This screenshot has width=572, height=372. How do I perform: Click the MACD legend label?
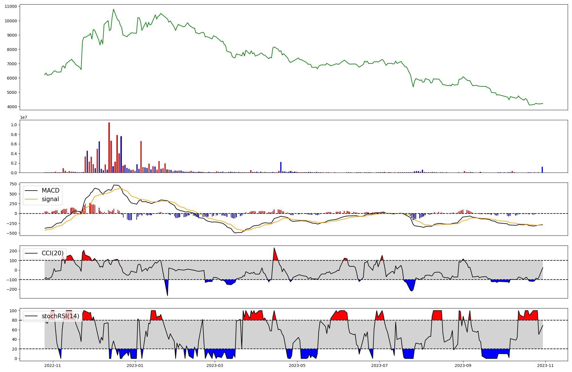tap(50, 191)
